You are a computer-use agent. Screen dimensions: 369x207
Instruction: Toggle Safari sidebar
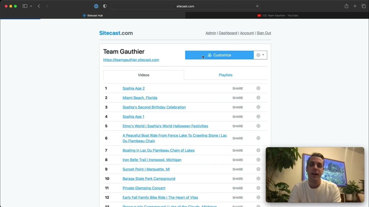pos(25,6)
